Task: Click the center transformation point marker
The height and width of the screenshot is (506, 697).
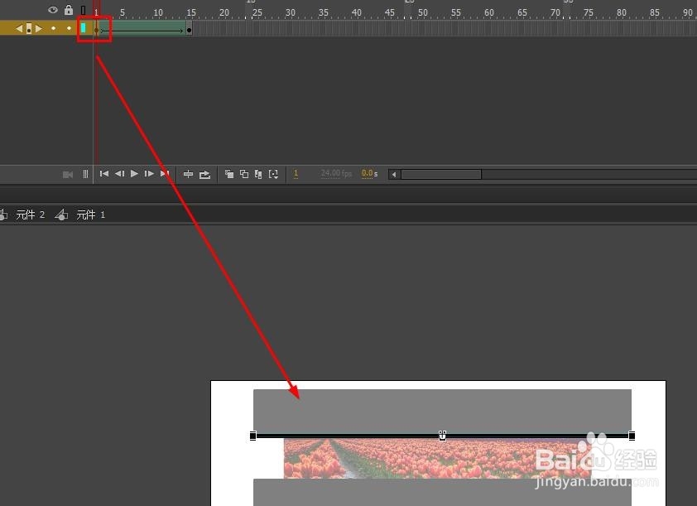Action: pyautogui.click(x=442, y=436)
